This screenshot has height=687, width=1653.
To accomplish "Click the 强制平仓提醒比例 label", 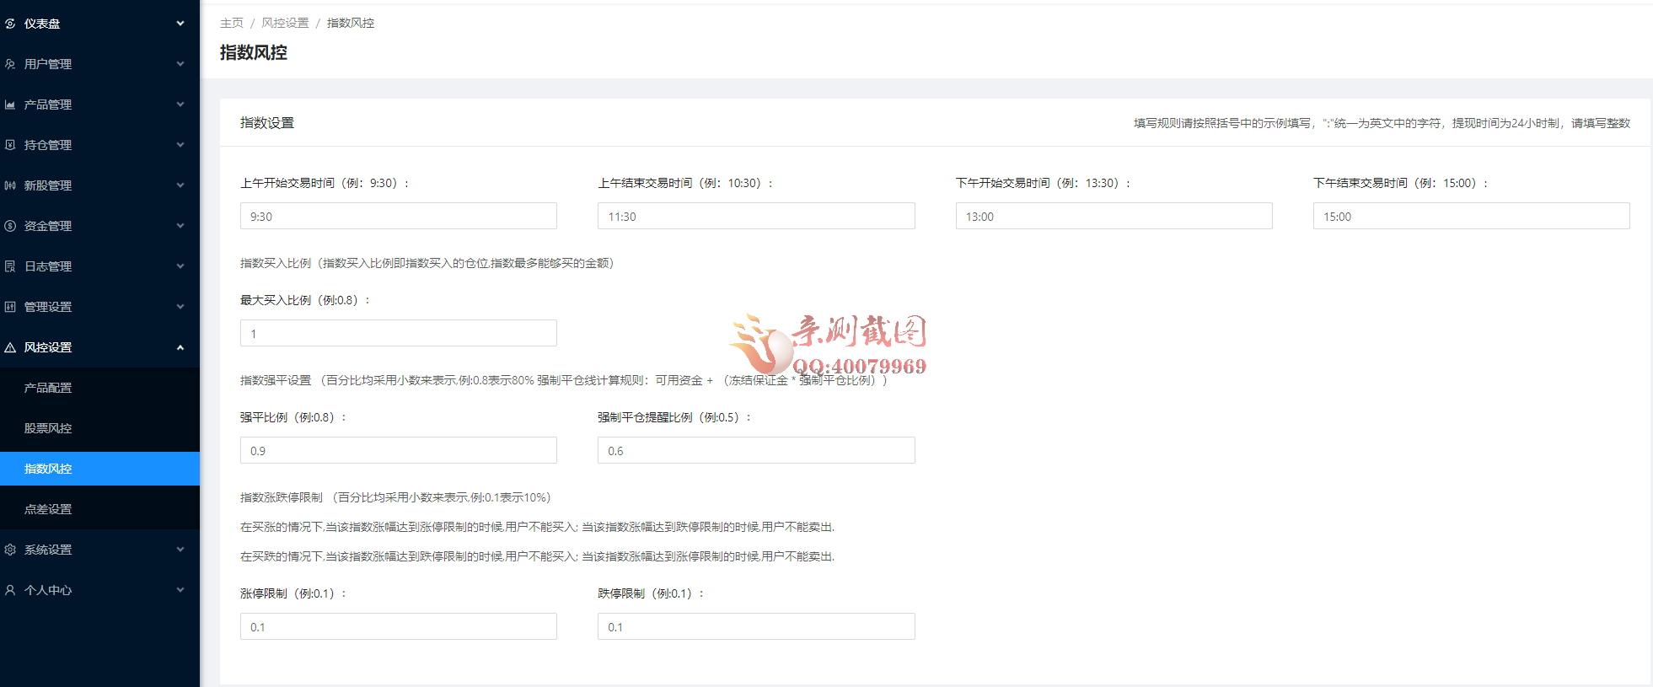I will (674, 417).
